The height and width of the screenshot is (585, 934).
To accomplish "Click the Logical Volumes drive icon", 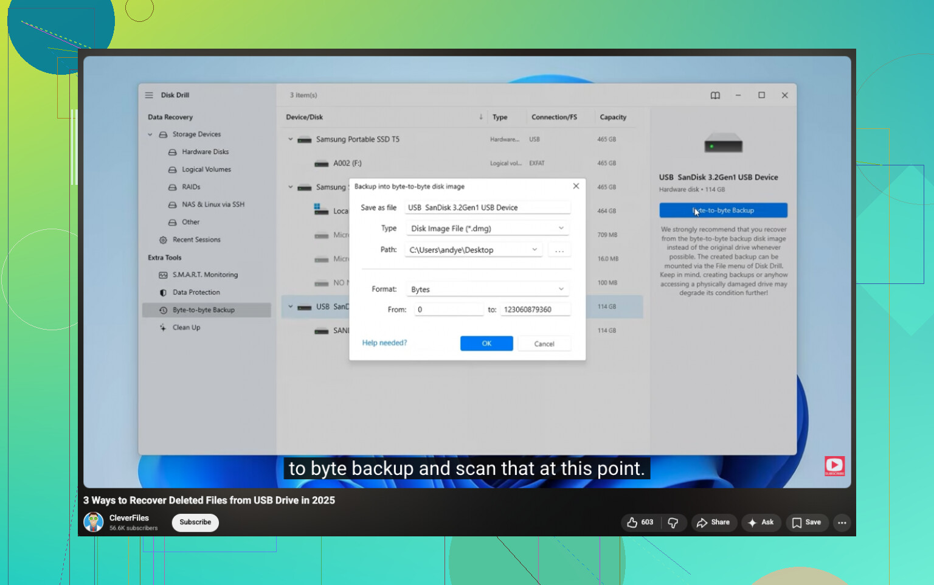I will tap(173, 170).
